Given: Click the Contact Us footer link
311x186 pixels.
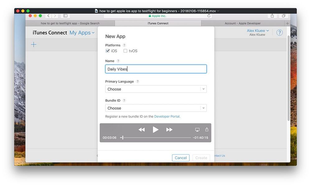Looking at the screenshot, I should (x=220, y=156).
